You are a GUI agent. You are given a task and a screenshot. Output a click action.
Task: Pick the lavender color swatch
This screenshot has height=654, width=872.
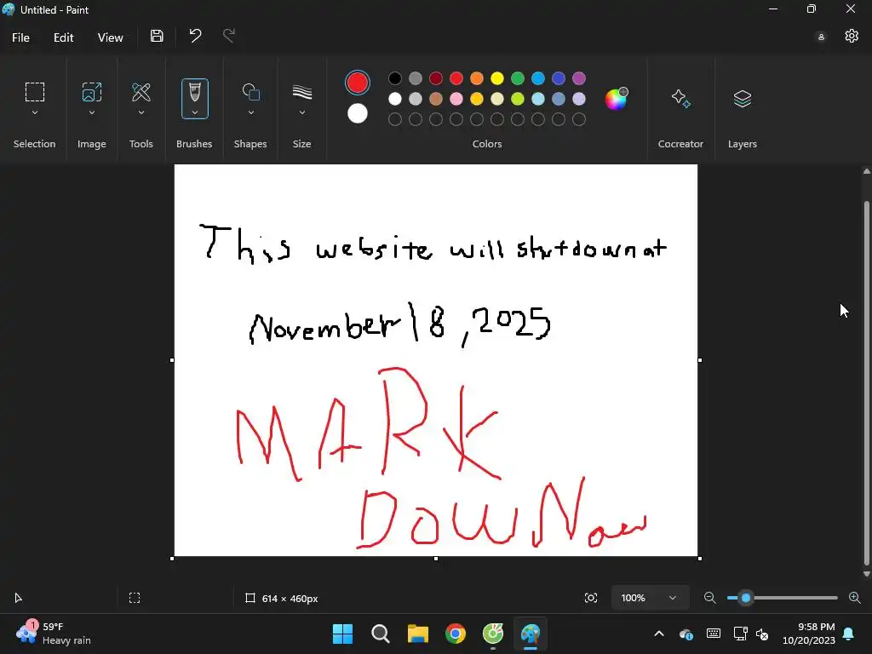579,99
